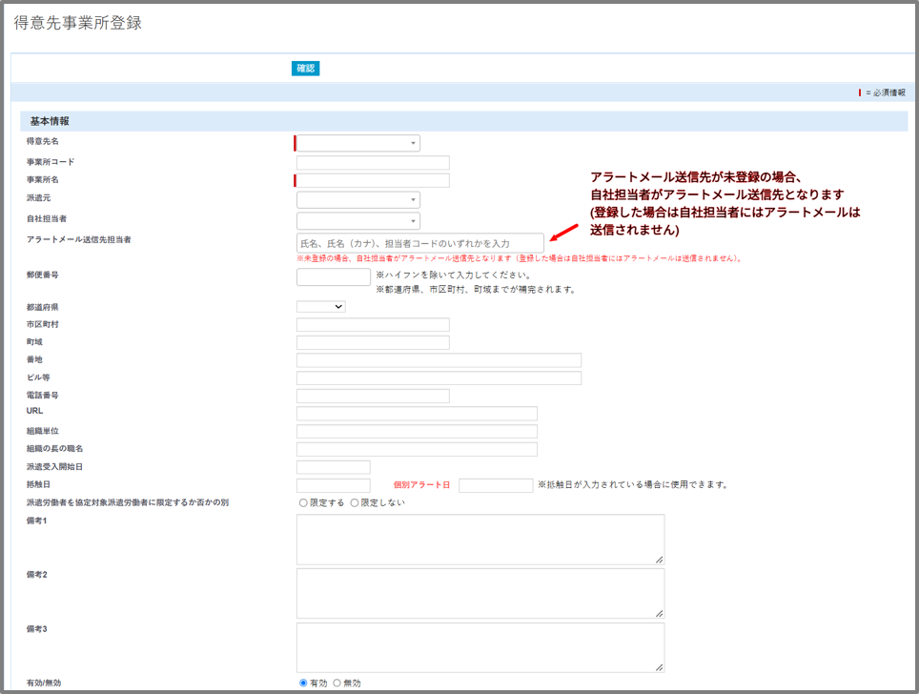The image size is (919, 694).
Task: Click the 組織の長の職名 input field
Action: point(417,449)
